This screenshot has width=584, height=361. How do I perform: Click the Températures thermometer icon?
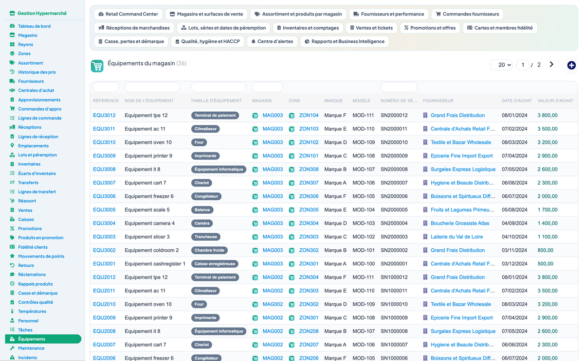(x=12, y=311)
